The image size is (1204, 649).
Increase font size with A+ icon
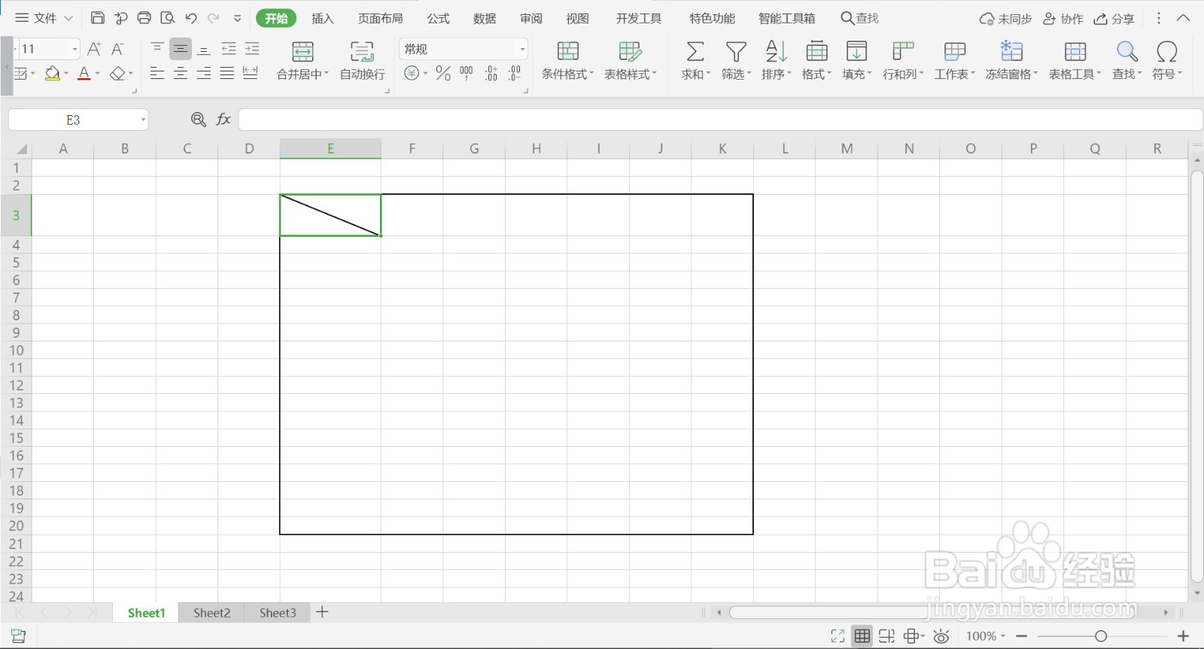[94, 49]
